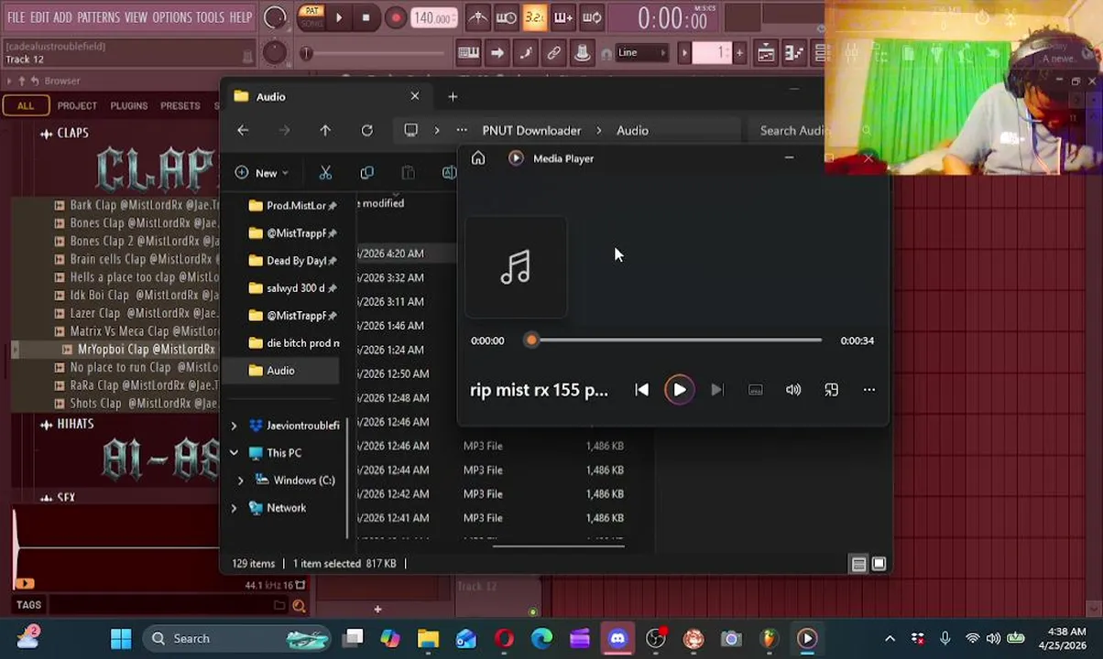Click the chain link toolbar icon
Screen dimensions: 1103x659
[553, 53]
